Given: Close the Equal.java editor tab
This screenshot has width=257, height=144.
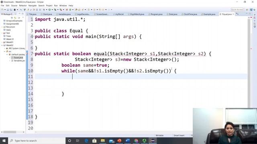Looking at the screenshot, I should 233,14.
